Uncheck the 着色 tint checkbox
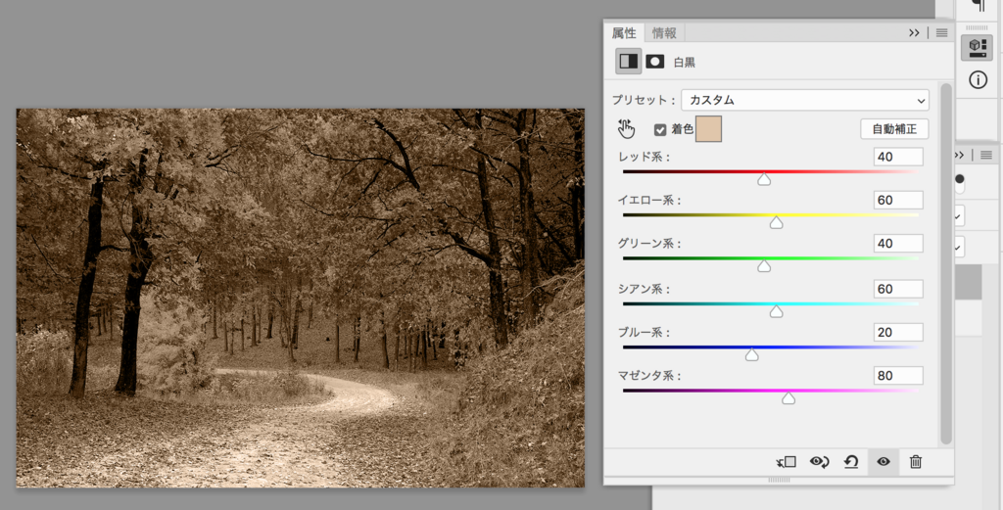1003x510 pixels. 660,129
